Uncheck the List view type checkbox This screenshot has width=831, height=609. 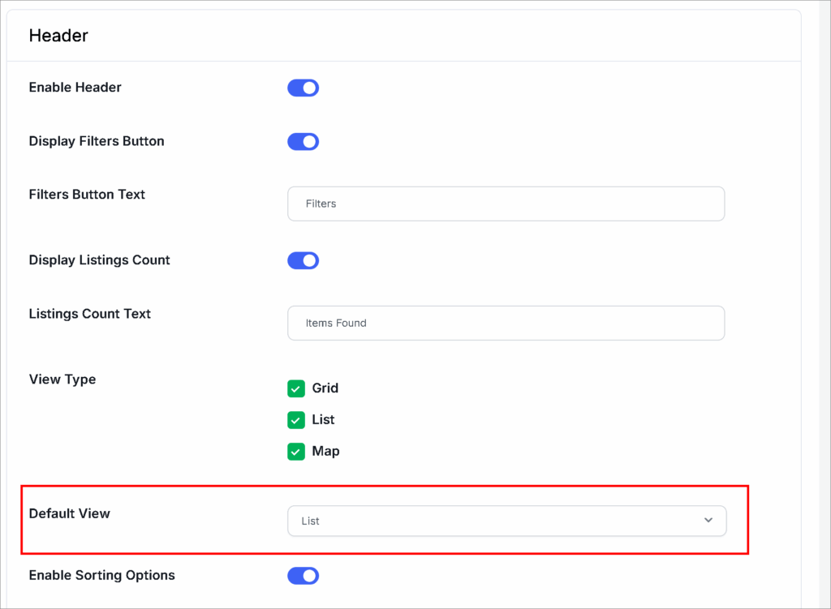point(296,420)
